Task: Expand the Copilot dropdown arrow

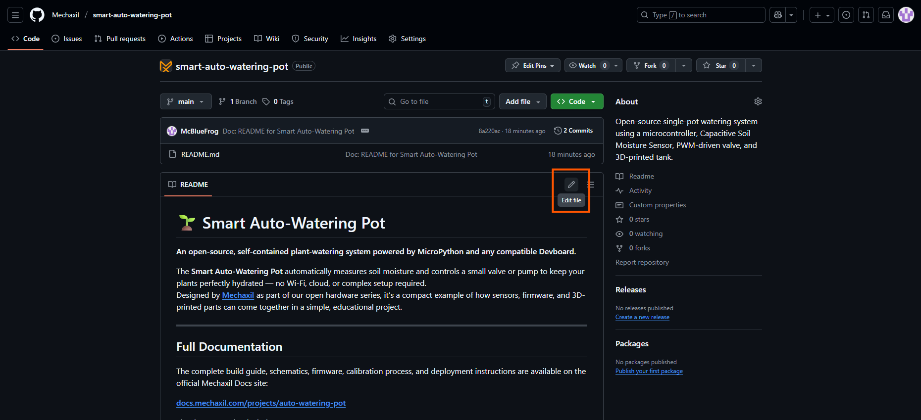Action: tap(791, 15)
